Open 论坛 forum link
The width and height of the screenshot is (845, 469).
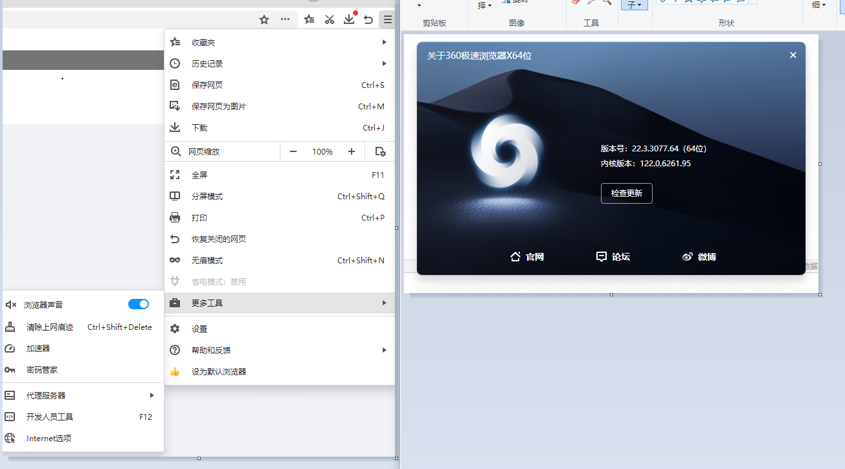613,257
